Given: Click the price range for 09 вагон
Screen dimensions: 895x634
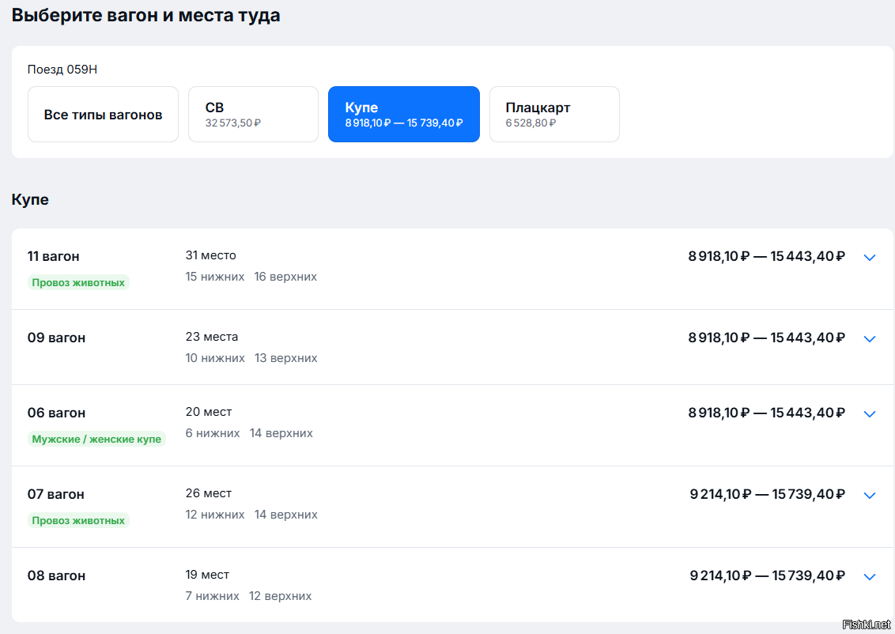Looking at the screenshot, I should 767,338.
